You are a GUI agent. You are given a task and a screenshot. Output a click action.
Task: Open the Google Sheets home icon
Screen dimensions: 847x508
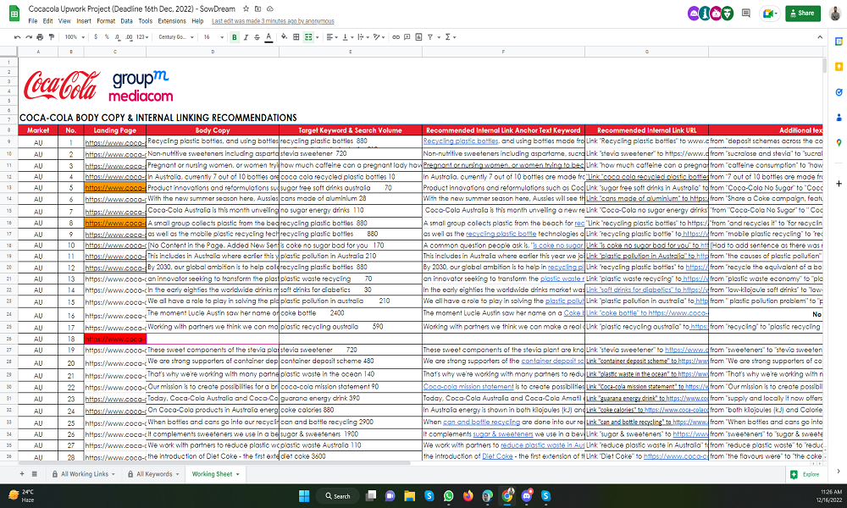coord(14,14)
